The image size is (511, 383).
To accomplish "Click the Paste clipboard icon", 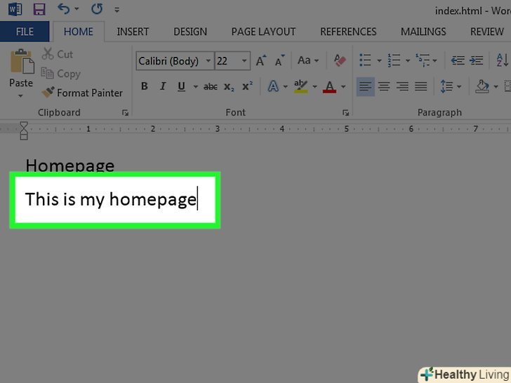I will pos(22,61).
